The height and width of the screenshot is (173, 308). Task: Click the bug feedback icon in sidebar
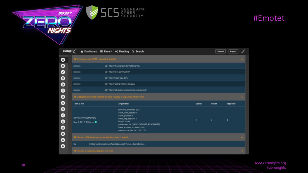pyautogui.click(x=63, y=140)
